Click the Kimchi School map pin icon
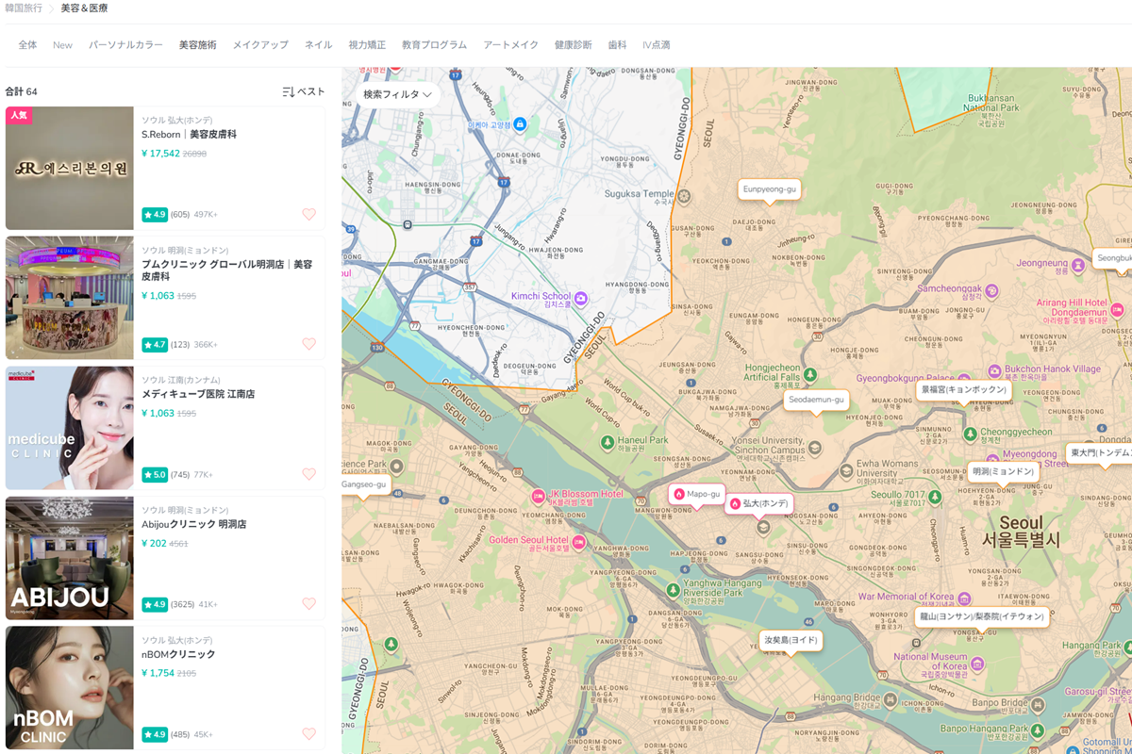This screenshot has height=754, width=1132. [581, 299]
